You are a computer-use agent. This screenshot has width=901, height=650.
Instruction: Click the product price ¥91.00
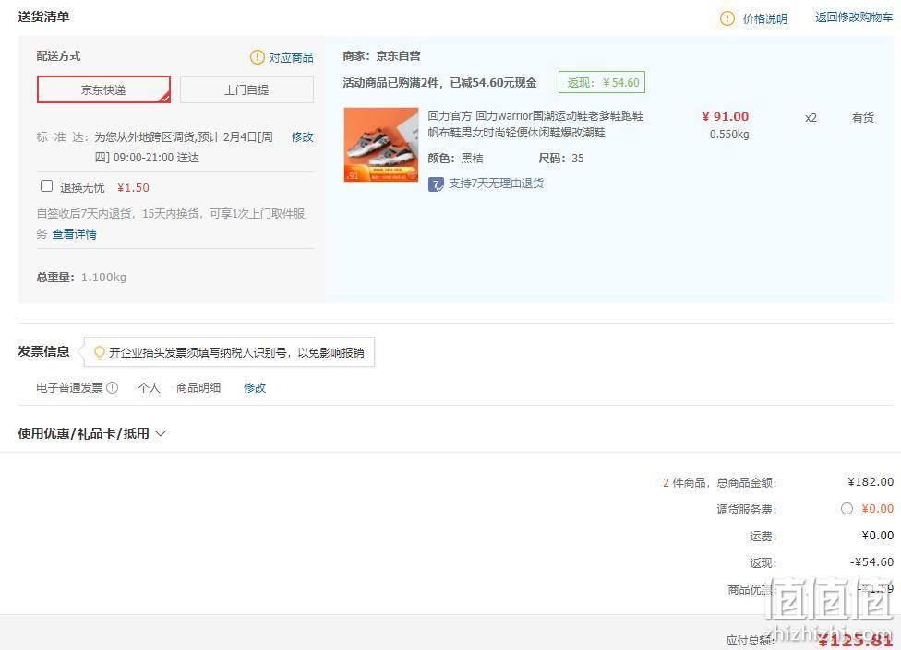tap(726, 116)
